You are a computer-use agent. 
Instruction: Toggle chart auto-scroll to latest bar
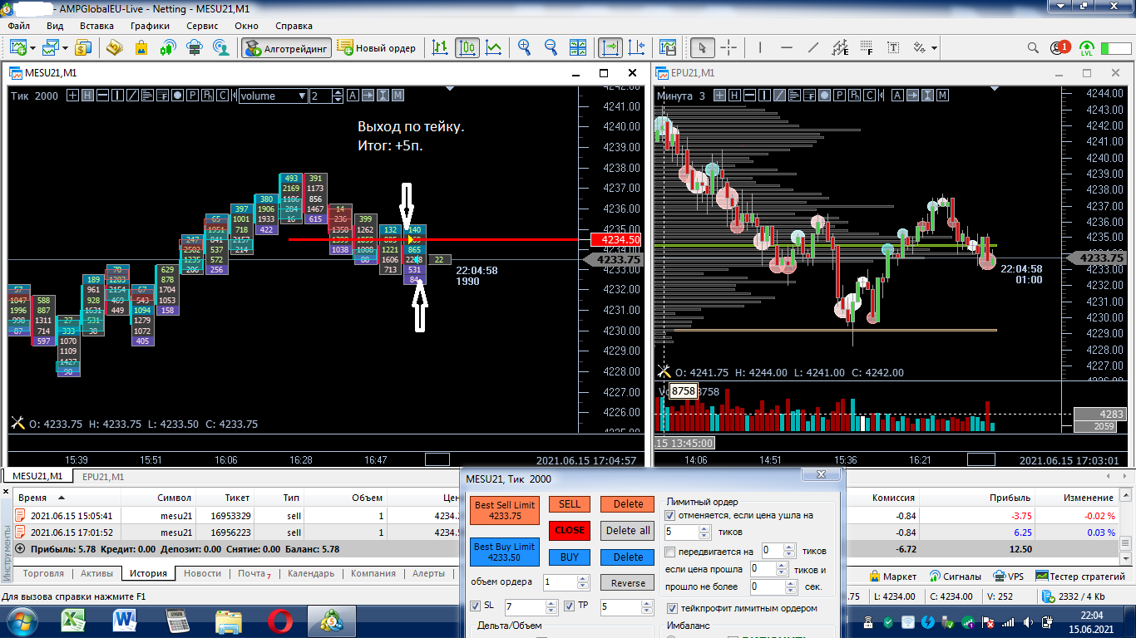coord(610,47)
